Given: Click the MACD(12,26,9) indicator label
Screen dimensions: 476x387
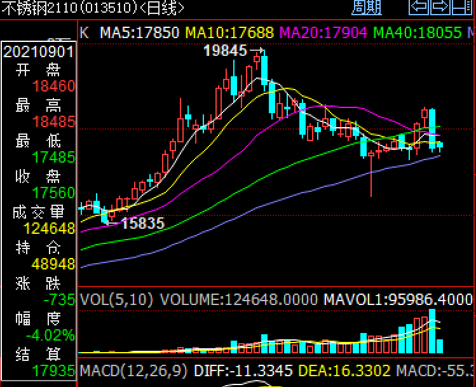Looking at the screenshot, I should [x=133, y=370].
